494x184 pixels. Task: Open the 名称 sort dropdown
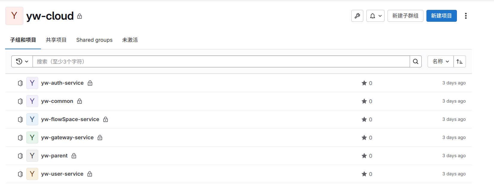click(x=440, y=61)
